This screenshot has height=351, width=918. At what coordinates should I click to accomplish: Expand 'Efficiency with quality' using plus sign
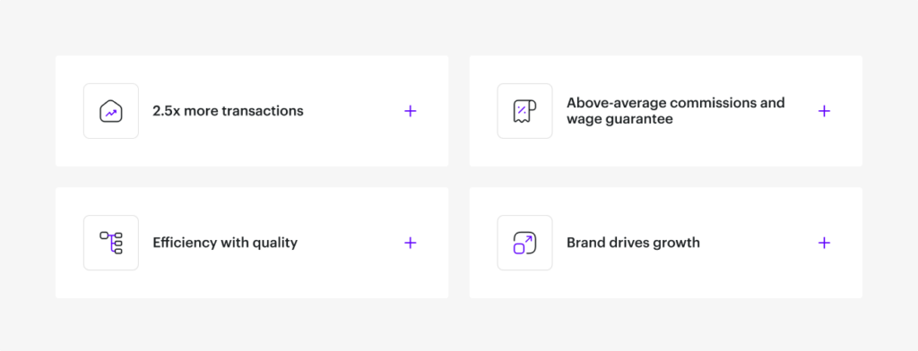[x=411, y=243]
